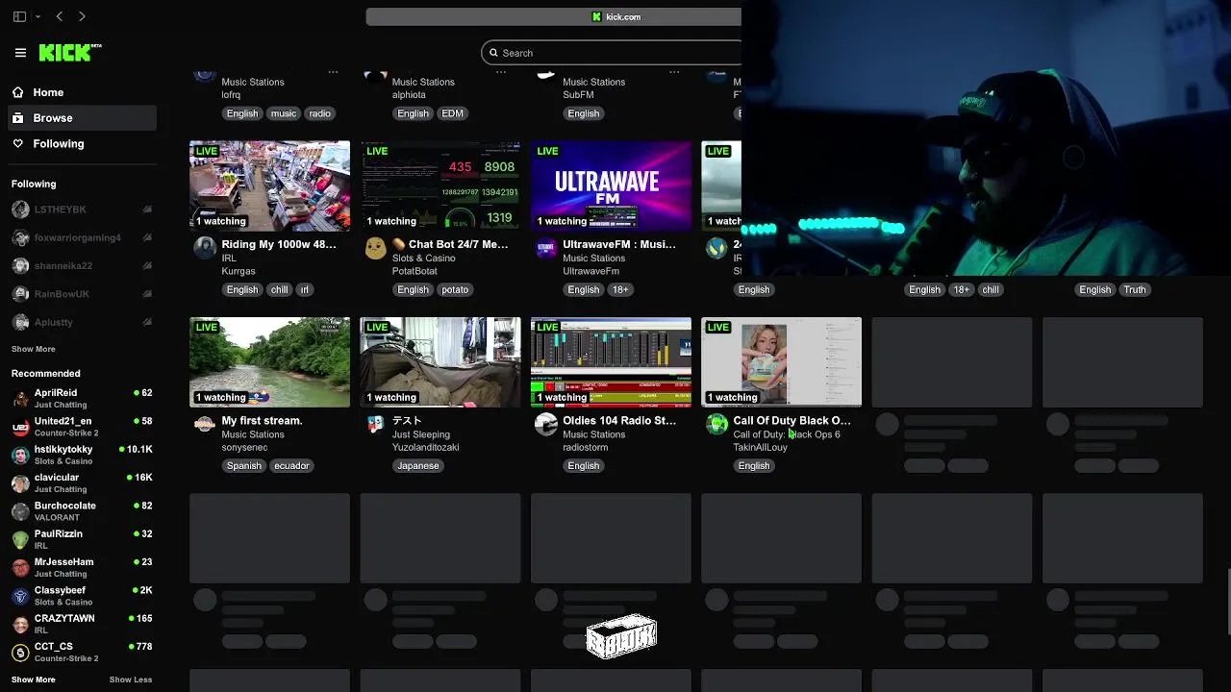
Task: Click the browser sidebar toggle icon
Action: coord(19,16)
